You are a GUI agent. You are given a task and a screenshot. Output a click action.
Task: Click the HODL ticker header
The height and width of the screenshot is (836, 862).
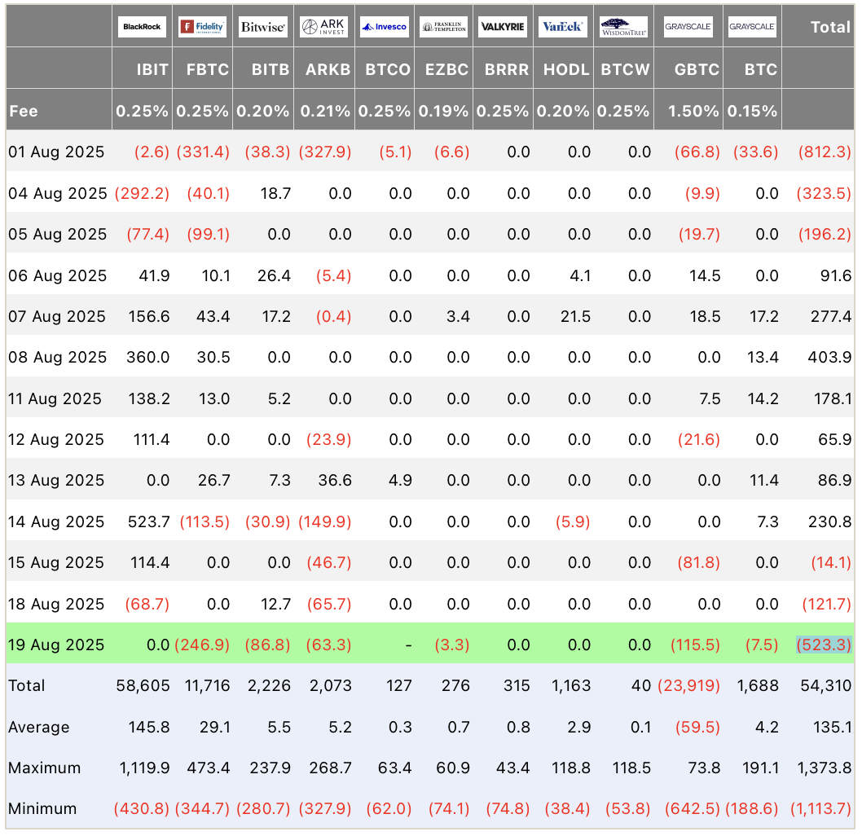click(566, 69)
